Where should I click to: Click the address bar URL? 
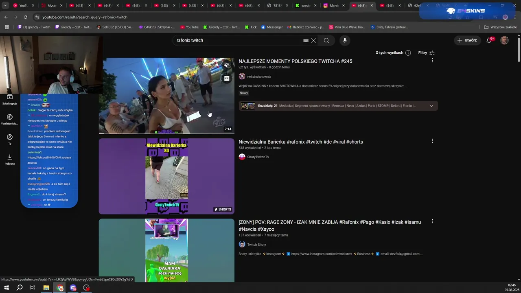pyautogui.click(x=85, y=17)
